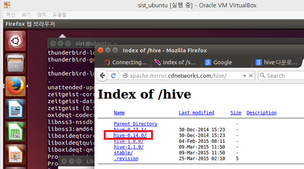This screenshot has width=304, height=169.
Task: Click the URL address bar
Action: 181,76
